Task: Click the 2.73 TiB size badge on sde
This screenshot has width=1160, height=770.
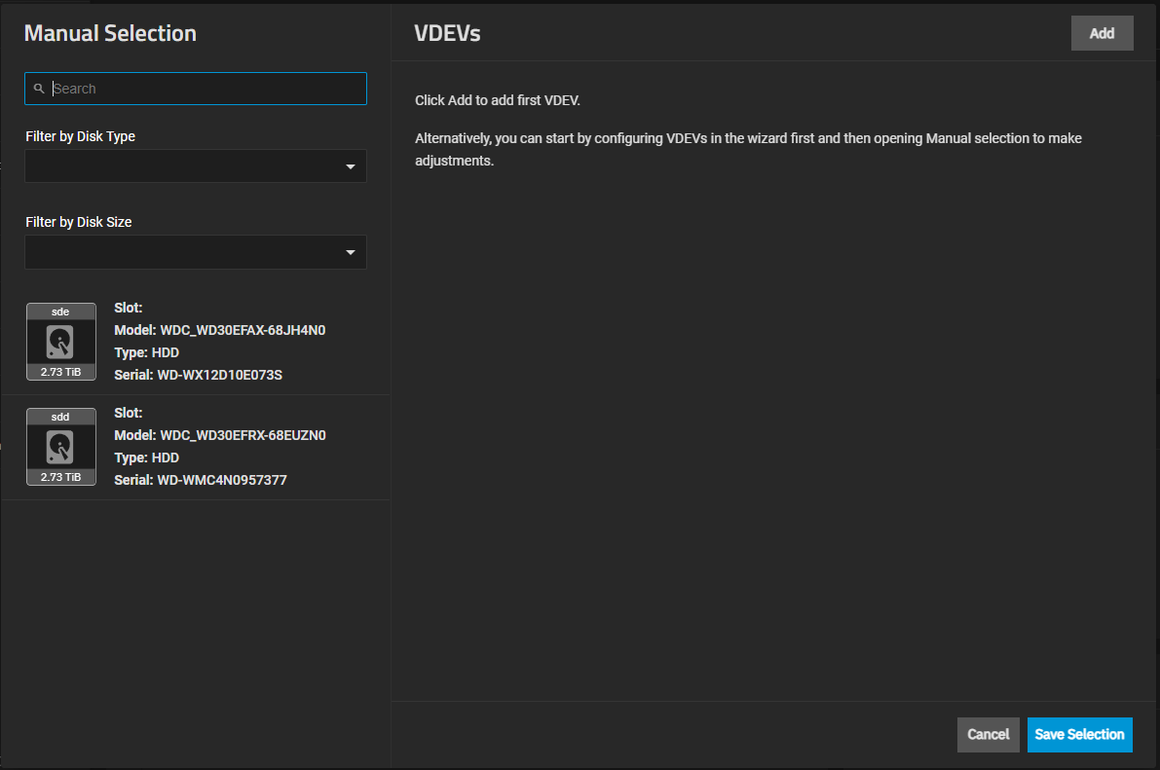Action: [60, 372]
